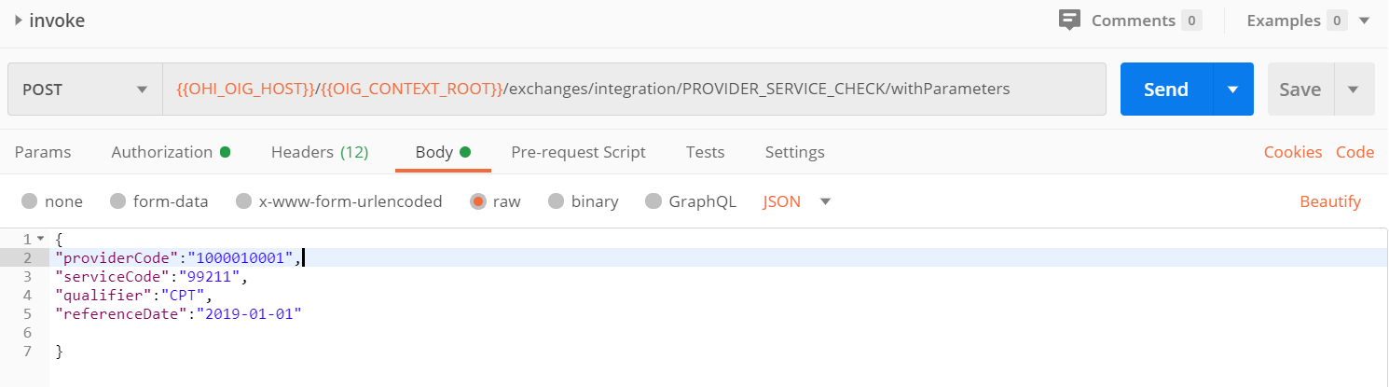Open the Send button dropdown arrow
The height and width of the screenshot is (387, 1389).
tap(1233, 90)
